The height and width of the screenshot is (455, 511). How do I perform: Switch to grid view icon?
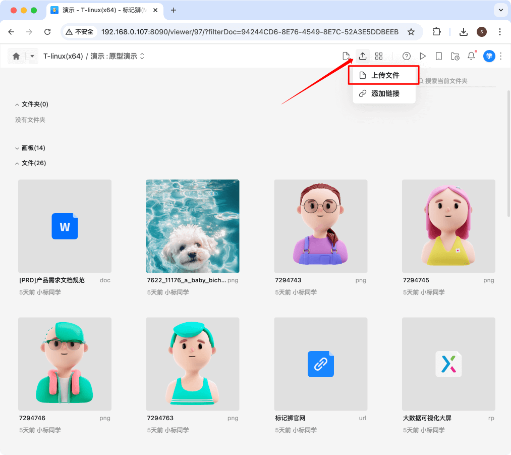click(379, 56)
